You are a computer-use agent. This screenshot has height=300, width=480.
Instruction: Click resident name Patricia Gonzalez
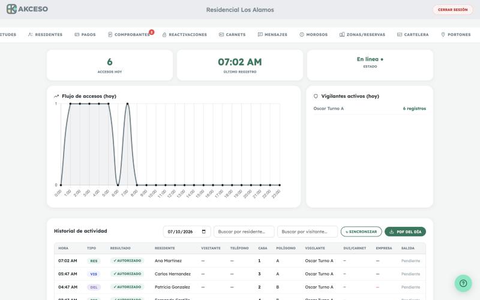172,287
